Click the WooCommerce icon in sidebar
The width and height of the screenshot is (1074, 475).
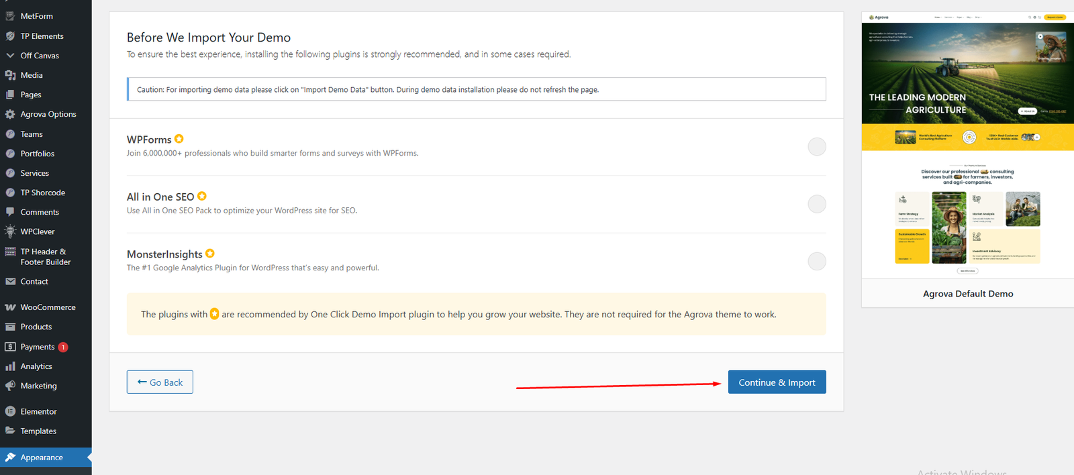10,307
